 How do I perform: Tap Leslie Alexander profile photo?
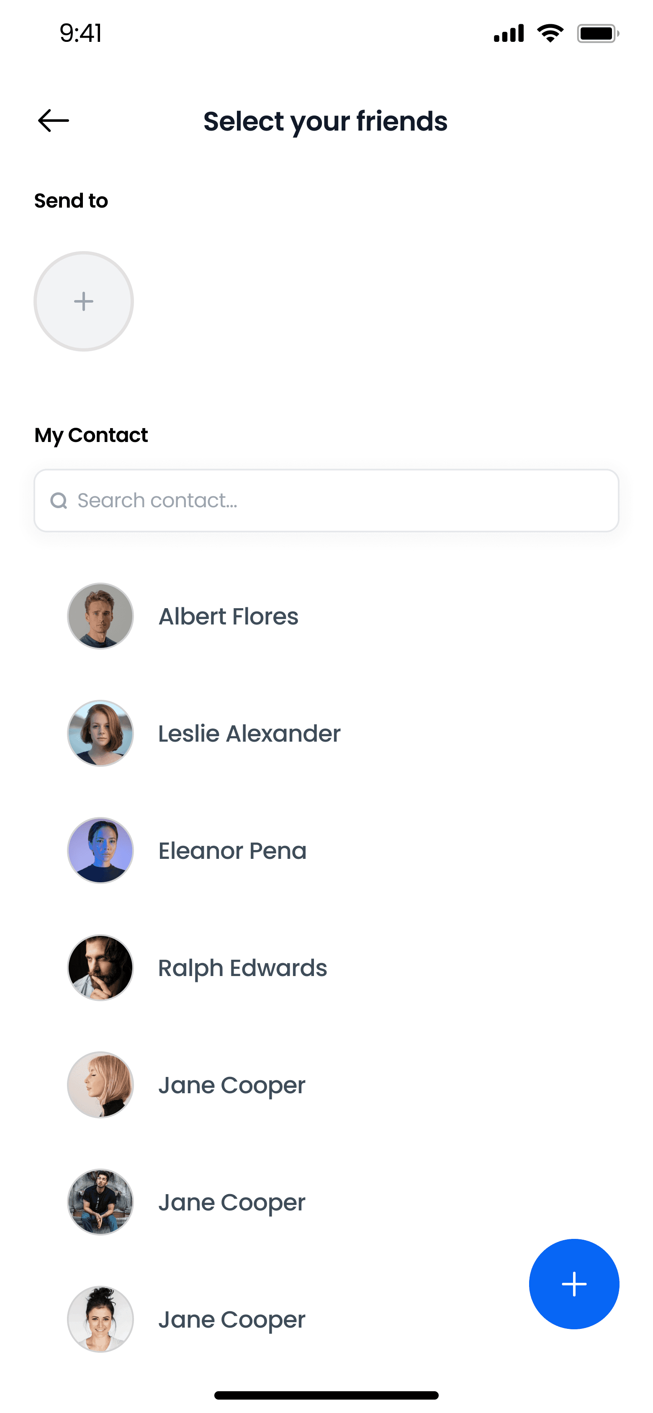pos(100,733)
